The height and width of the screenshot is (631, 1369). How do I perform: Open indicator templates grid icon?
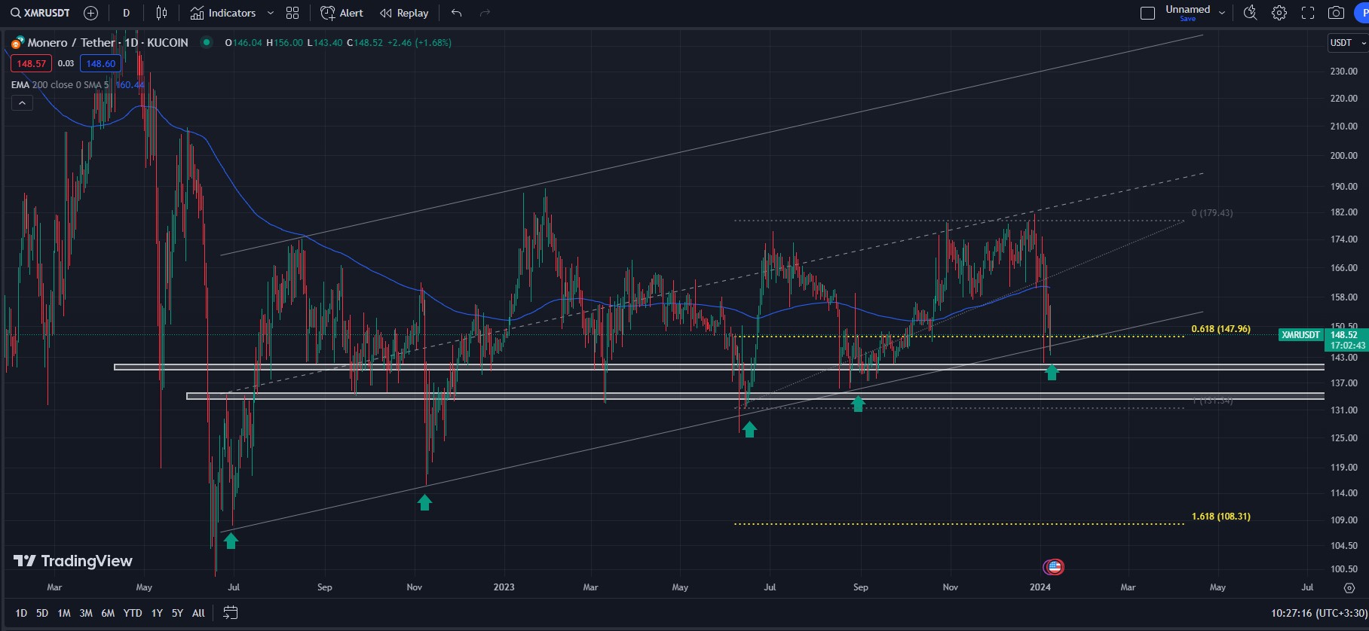tap(292, 13)
